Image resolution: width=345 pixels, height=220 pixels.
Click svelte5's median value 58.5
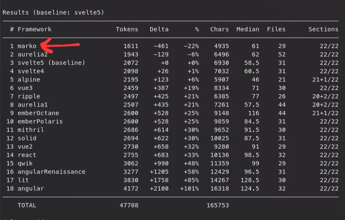tap(251, 63)
